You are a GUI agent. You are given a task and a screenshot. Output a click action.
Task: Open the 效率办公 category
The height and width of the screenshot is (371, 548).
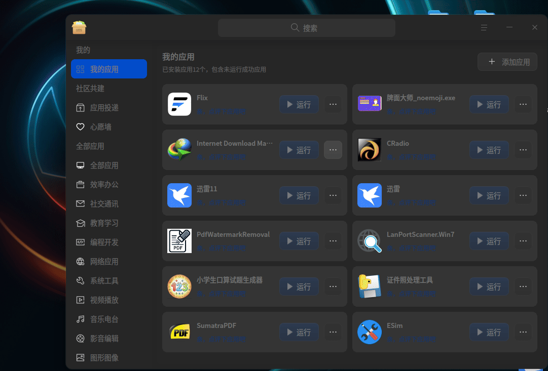coord(109,185)
